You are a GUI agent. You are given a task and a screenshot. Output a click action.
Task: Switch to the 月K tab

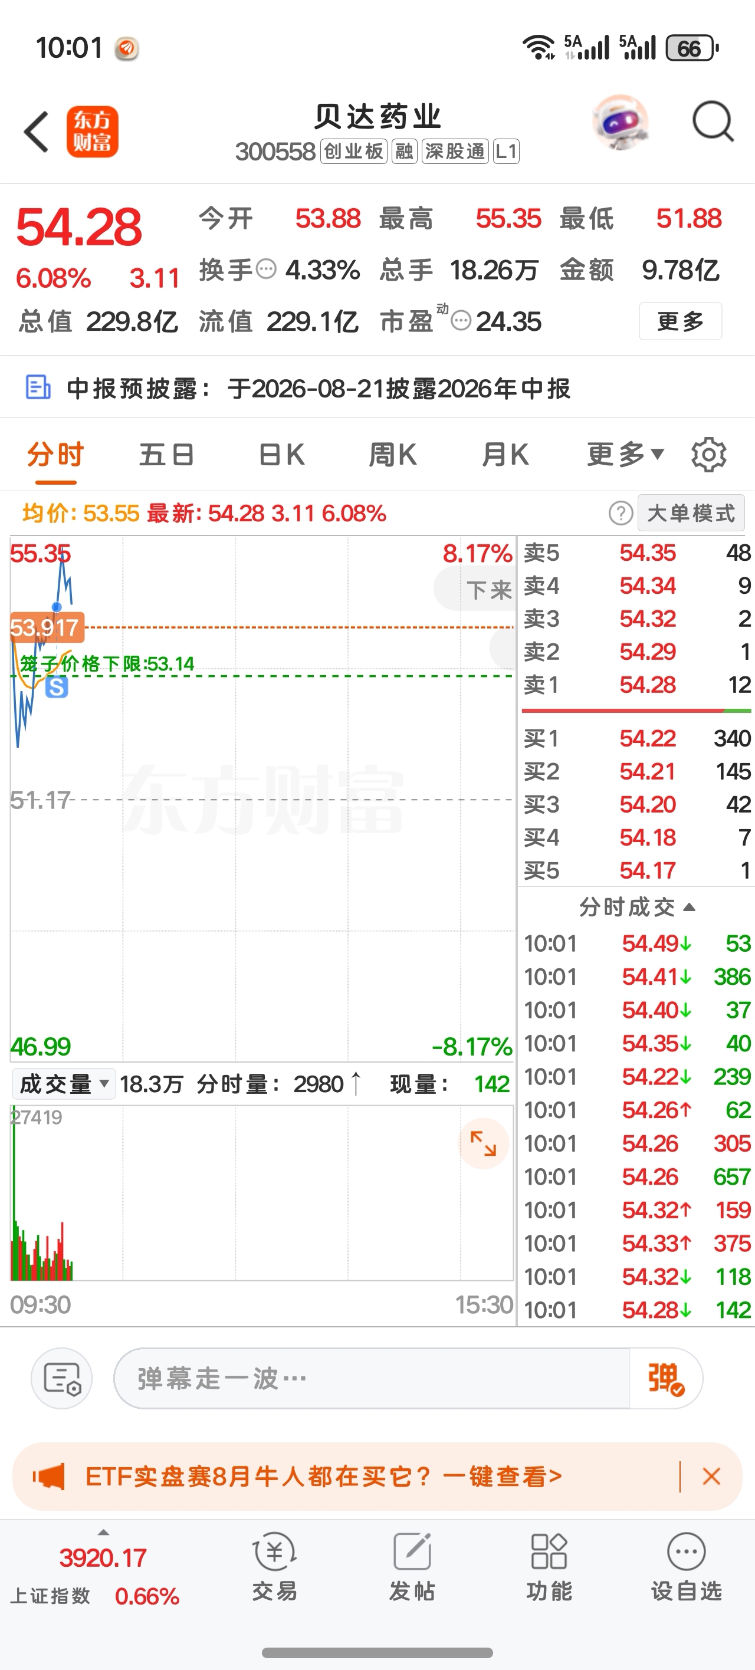point(505,455)
